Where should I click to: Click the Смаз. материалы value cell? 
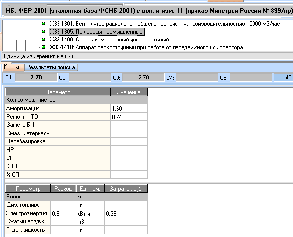click(129, 133)
